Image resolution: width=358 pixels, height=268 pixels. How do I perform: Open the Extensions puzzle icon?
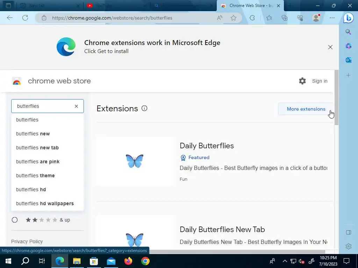coord(252,18)
